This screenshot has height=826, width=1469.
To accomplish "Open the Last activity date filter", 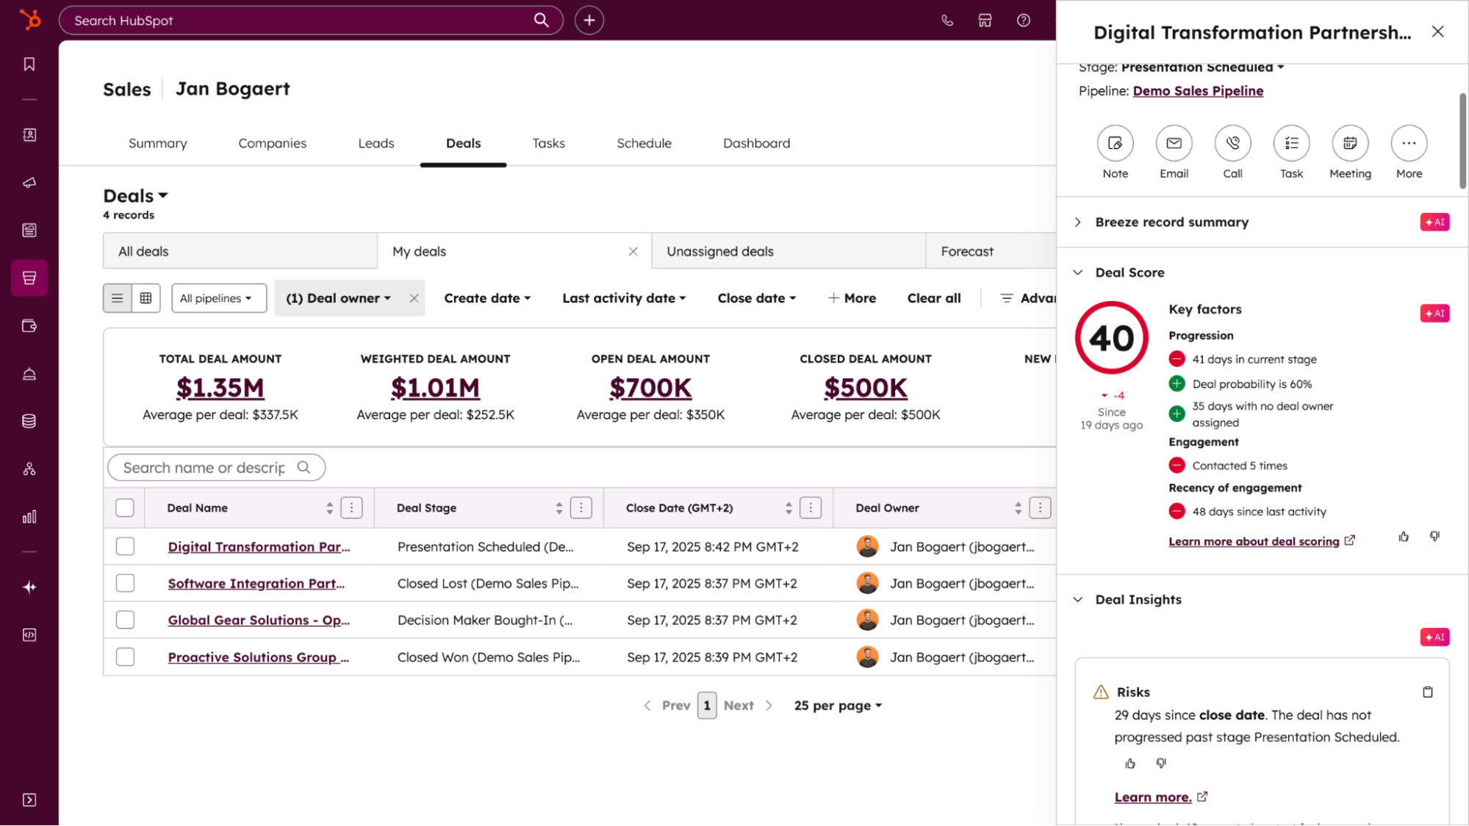I will [x=624, y=298].
